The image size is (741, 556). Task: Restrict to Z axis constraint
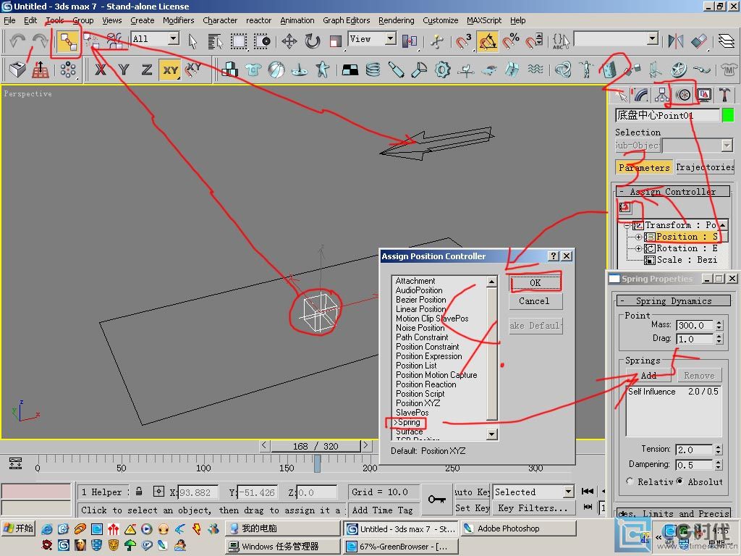click(x=146, y=70)
